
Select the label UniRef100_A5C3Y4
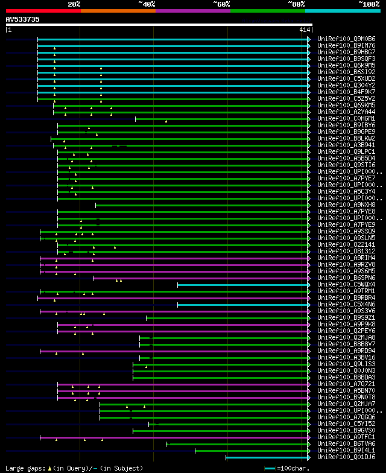[346, 192]
